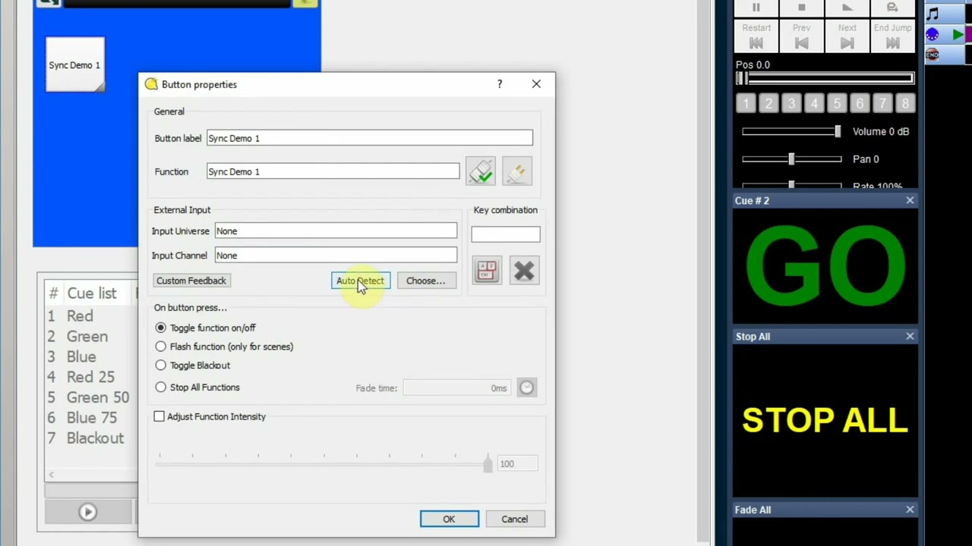Viewport: 972px width, 546px height.
Task: Click the Input Channel field
Action: pos(336,255)
